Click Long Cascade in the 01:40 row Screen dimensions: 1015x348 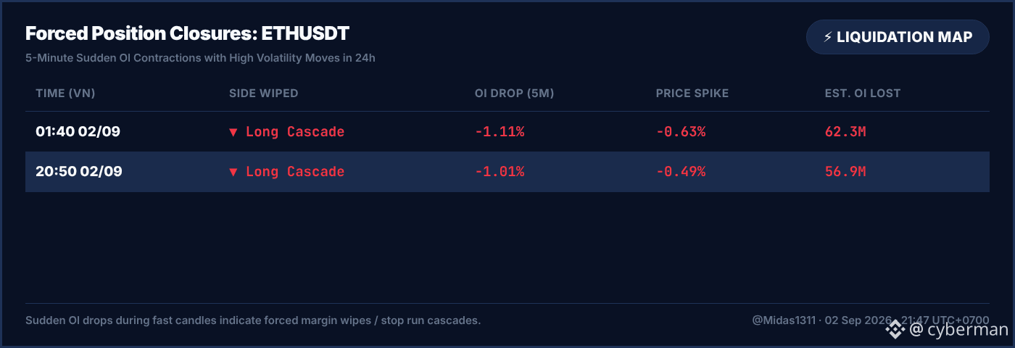point(295,132)
